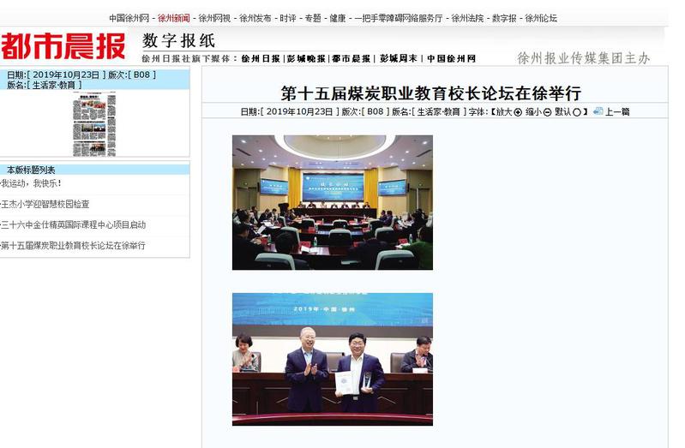Click the 上一篇 previous article icon

tap(598, 111)
